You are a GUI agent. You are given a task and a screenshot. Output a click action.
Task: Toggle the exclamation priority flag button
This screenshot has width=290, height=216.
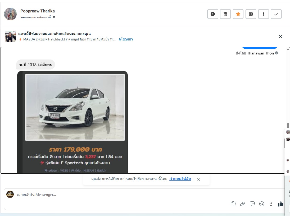263,14
